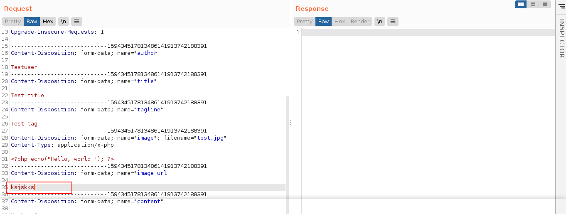
Task: Click the empty Response body line 1
Action: coord(428,32)
